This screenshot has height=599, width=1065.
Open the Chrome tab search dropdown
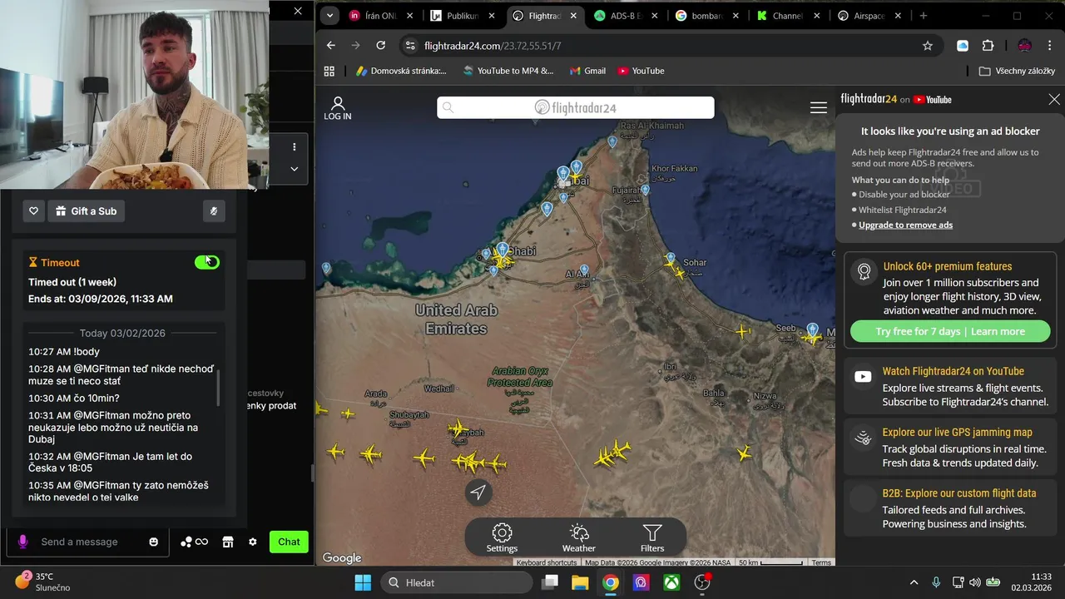pos(330,15)
